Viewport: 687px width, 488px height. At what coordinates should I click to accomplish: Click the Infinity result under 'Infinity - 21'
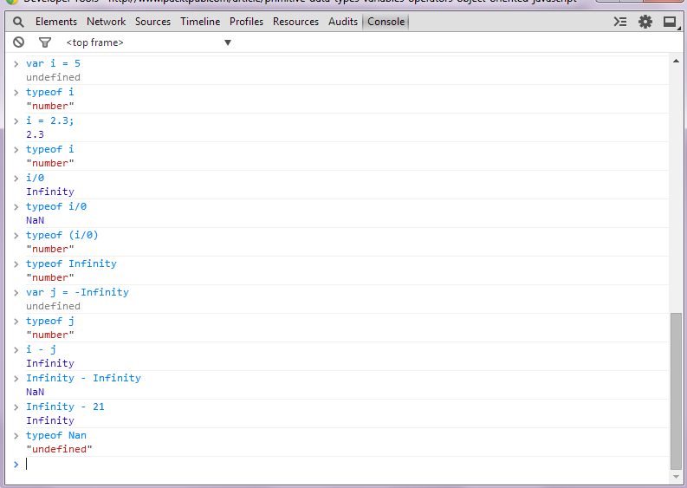click(x=50, y=420)
